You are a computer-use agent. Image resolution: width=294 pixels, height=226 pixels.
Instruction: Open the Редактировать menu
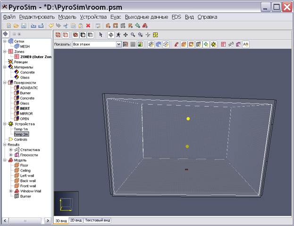tap(37, 17)
